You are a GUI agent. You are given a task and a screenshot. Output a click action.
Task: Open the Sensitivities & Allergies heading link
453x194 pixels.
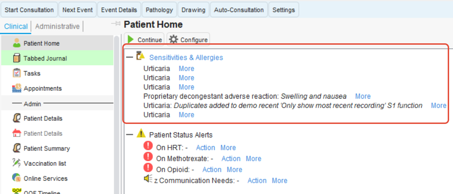[186, 57]
